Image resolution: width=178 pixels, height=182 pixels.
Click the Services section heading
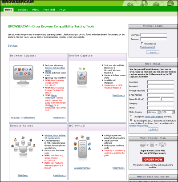13,46
